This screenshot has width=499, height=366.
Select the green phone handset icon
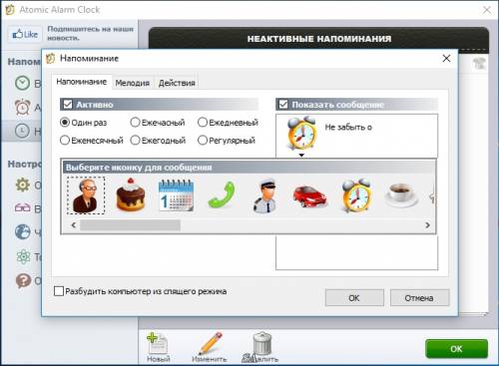point(222,195)
